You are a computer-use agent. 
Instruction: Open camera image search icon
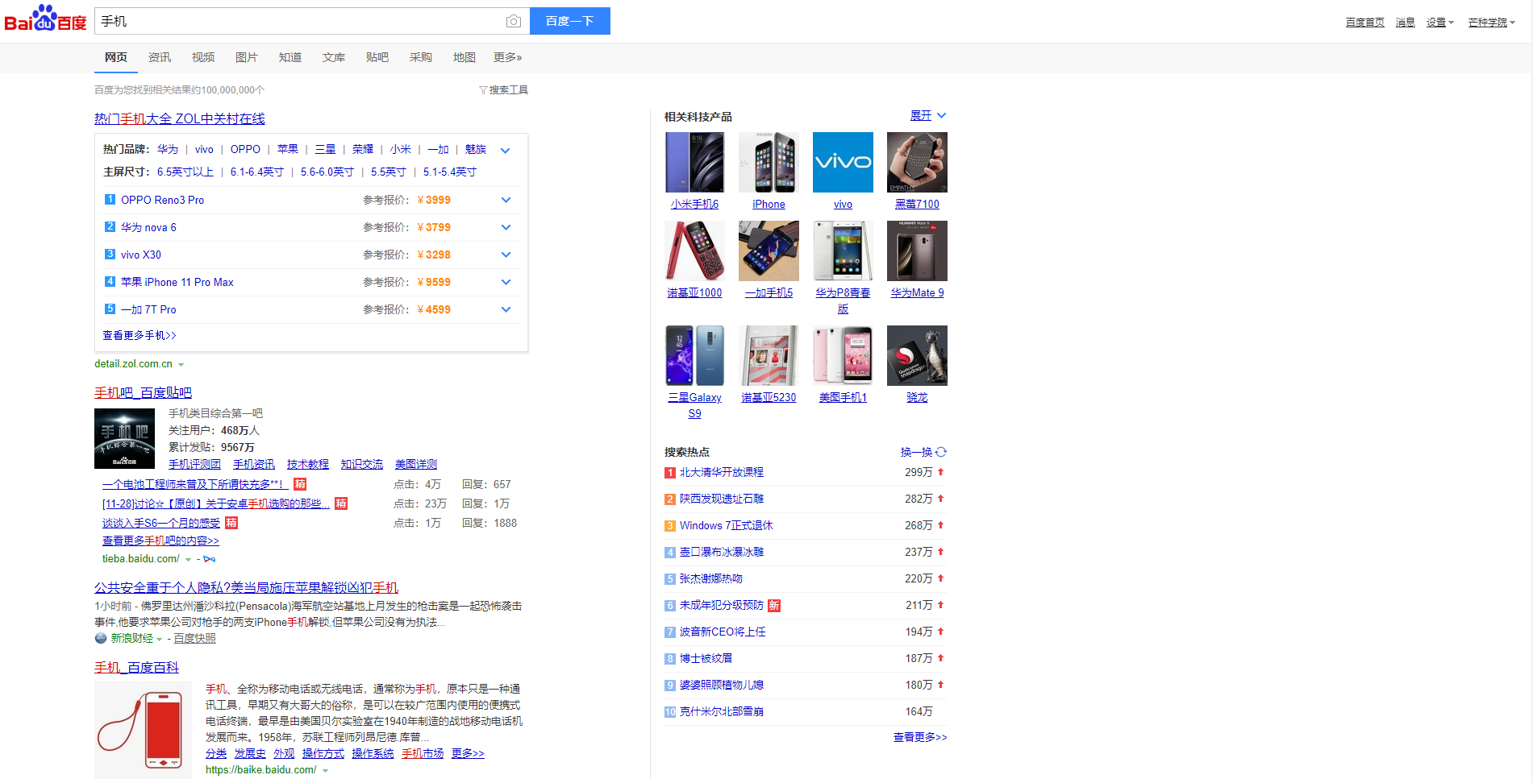pyautogui.click(x=514, y=21)
